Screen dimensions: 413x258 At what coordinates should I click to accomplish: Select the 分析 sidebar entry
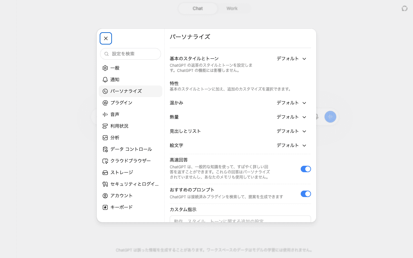pos(130,138)
